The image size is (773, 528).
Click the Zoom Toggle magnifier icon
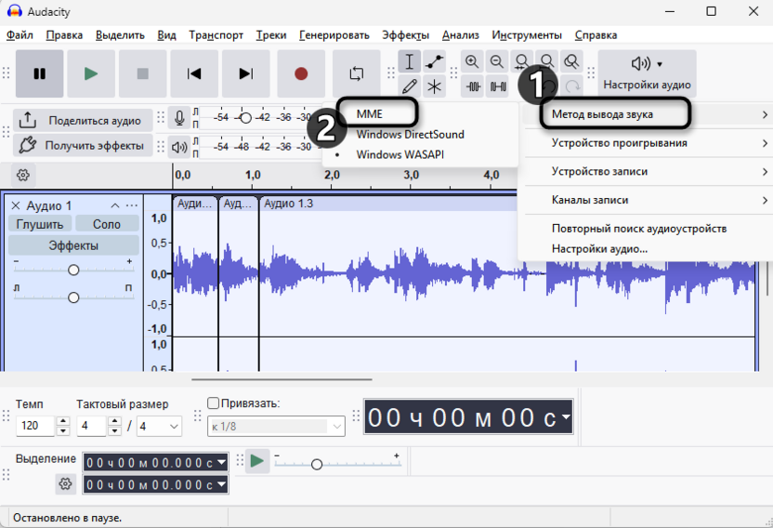(571, 61)
